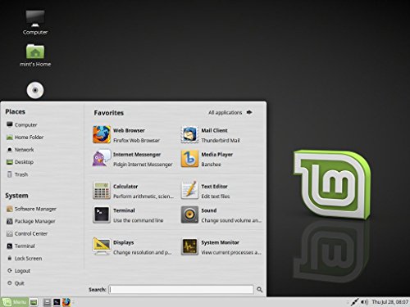Click the search magnifier icon

pos(260,290)
